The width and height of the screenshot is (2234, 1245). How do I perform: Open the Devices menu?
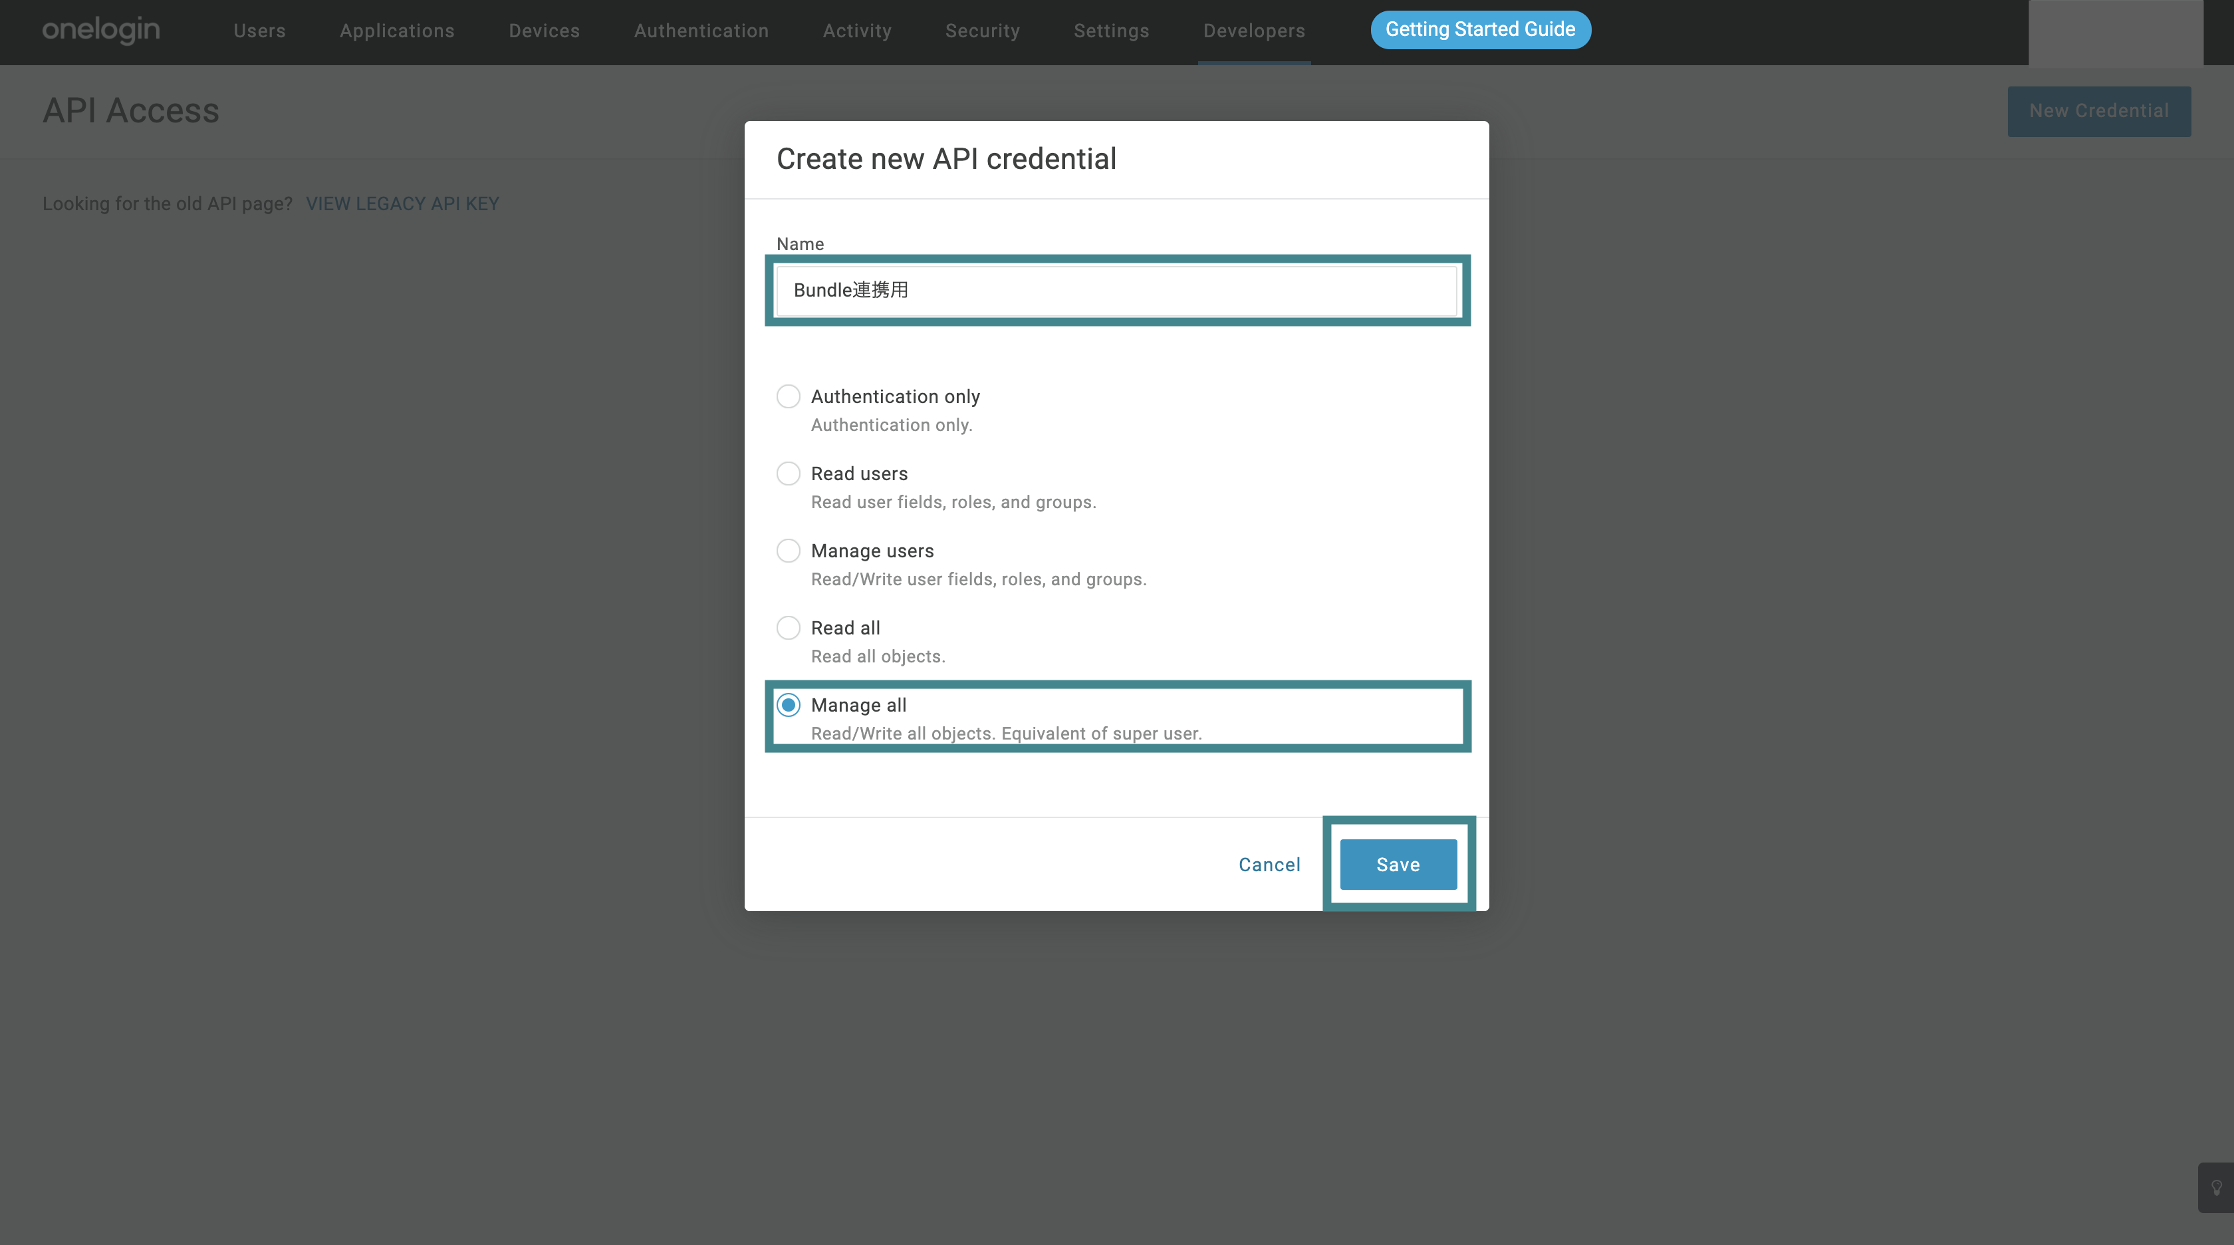pyautogui.click(x=544, y=31)
